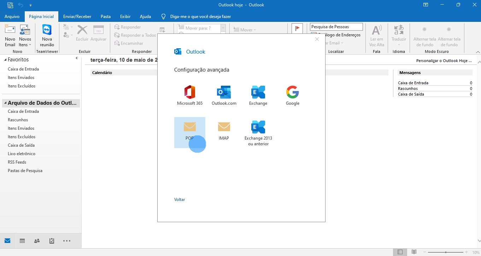Switch to Mail view in navigation bar
This screenshot has width=481, height=256.
click(x=7, y=241)
